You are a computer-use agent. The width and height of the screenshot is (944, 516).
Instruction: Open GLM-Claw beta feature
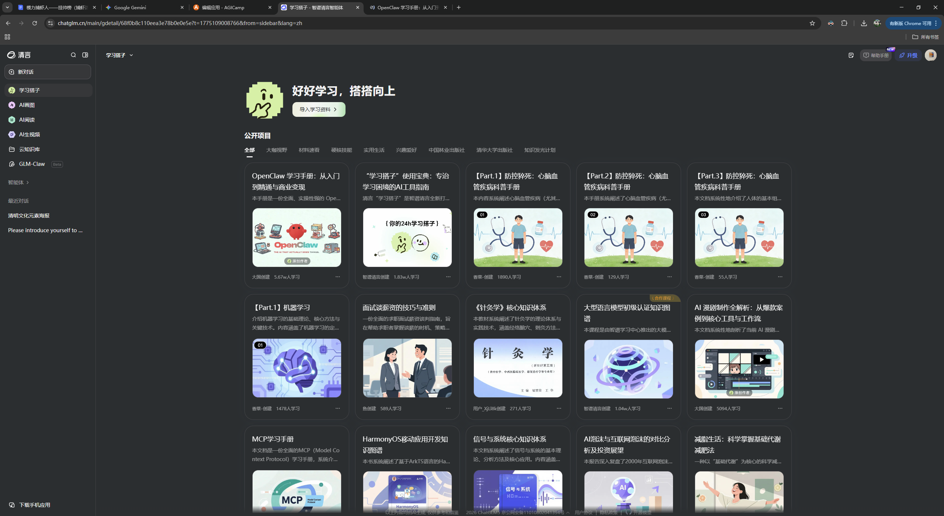tap(32, 164)
